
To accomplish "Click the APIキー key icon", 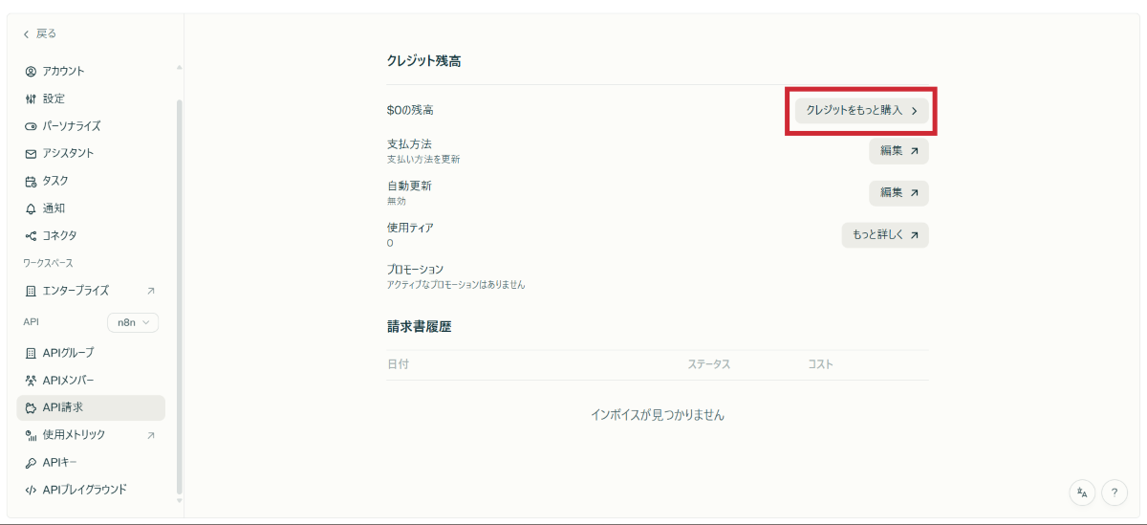I will pos(31,462).
